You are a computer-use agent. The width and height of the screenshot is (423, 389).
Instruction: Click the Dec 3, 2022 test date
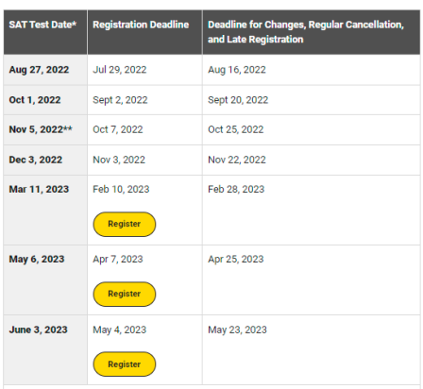pos(36,160)
